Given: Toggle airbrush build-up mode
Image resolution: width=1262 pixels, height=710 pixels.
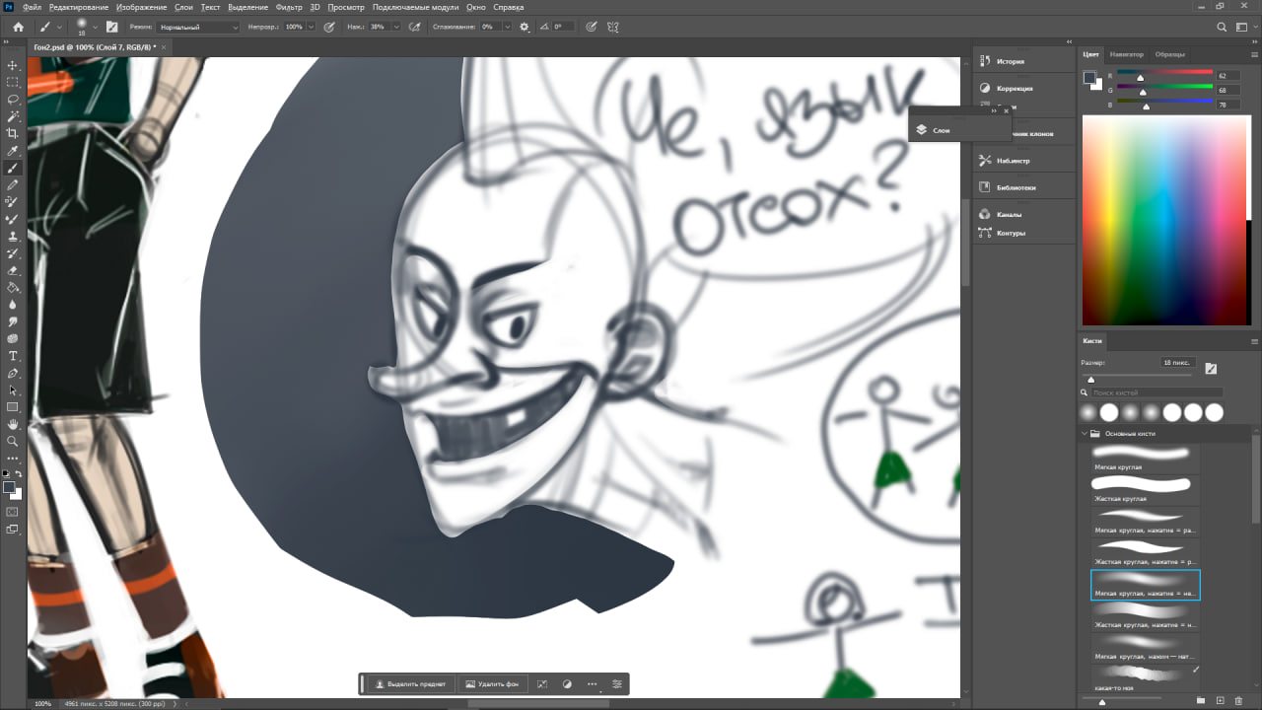Looking at the screenshot, I should point(415,27).
